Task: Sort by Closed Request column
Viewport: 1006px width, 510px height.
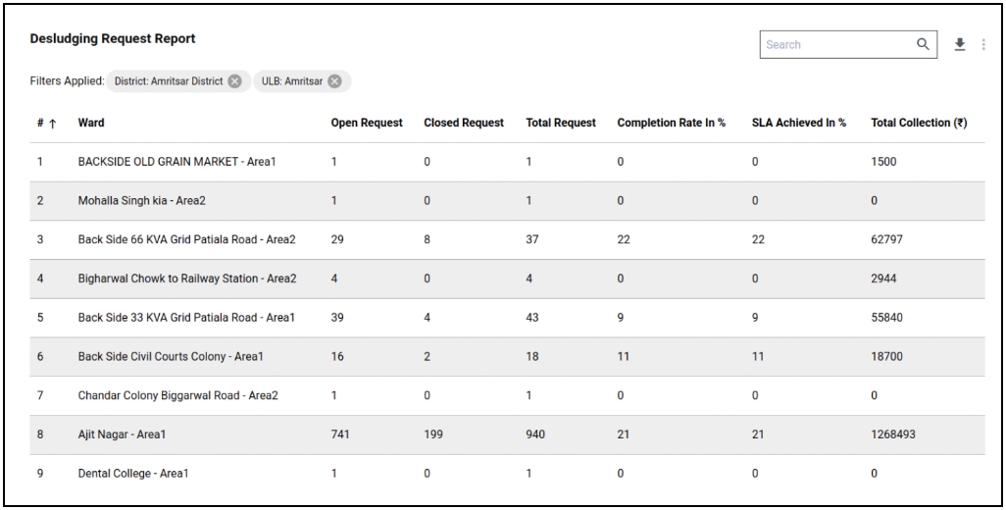Action: pos(463,124)
